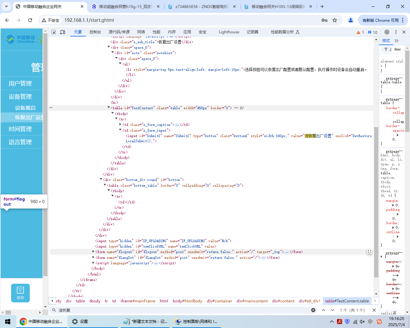Select the div#maincontent breadcrumb
The width and height of the screenshot is (410, 328).
[x=252, y=301]
